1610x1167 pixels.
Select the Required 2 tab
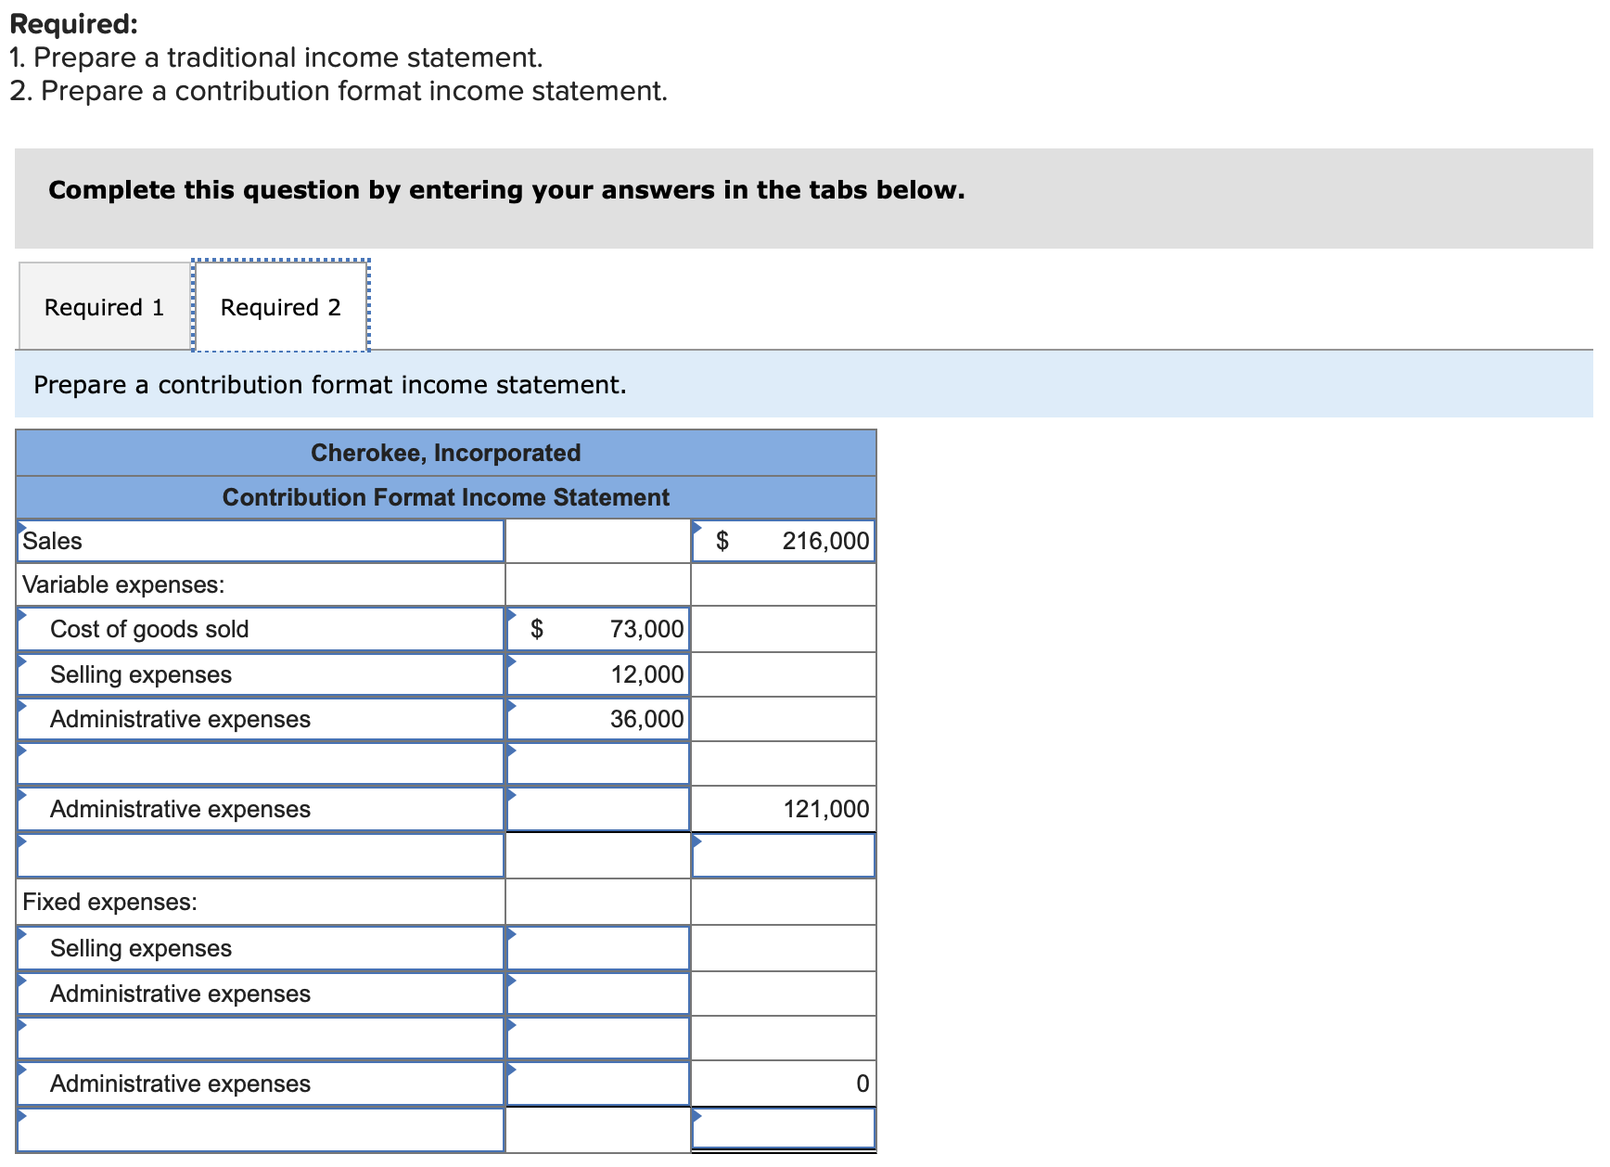coord(281,306)
